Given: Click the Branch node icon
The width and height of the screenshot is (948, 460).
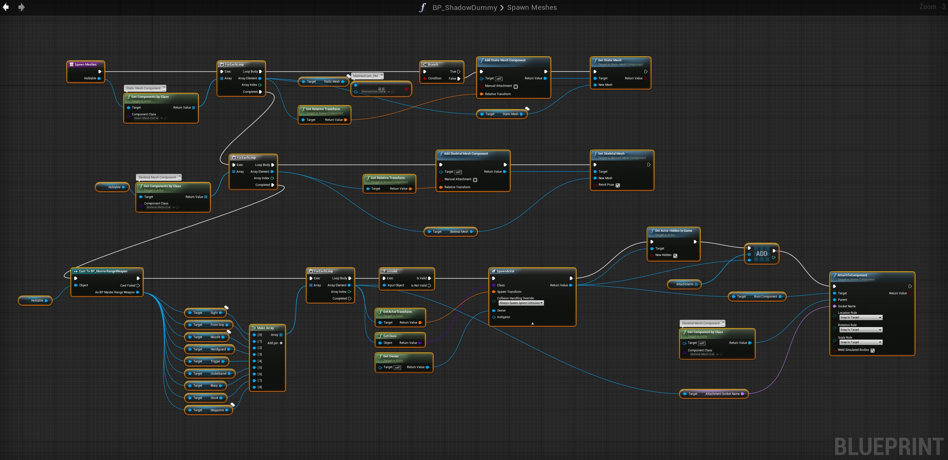Looking at the screenshot, I should (424, 64).
